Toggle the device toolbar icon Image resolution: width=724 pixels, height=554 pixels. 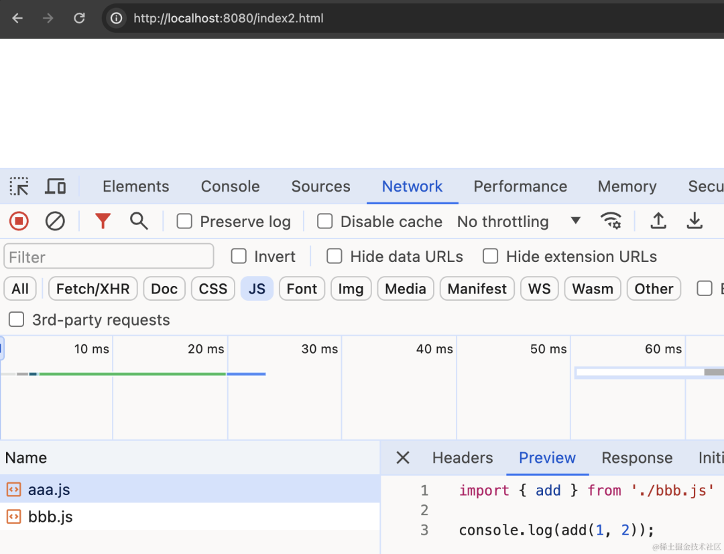tap(56, 186)
